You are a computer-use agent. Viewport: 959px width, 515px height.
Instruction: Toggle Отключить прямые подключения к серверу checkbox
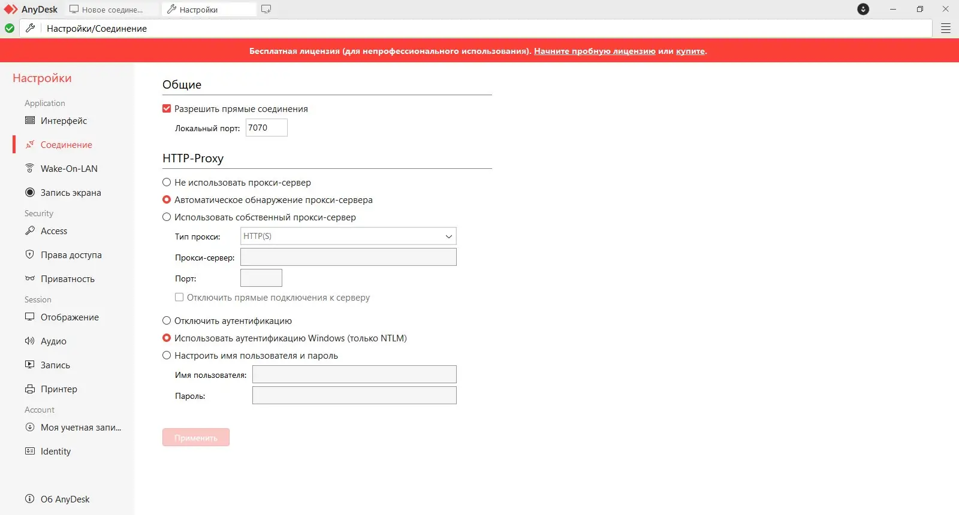click(179, 297)
